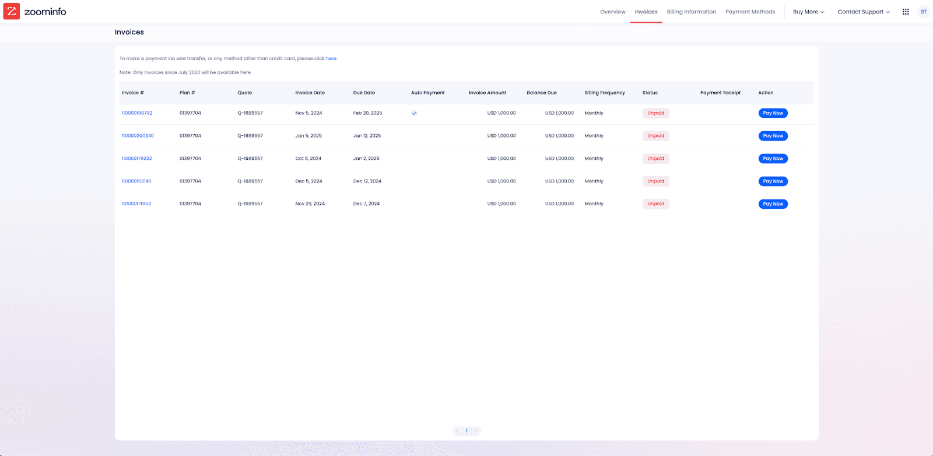Click the Plan # column header
Image resolution: width=933 pixels, height=456 pixels.
pyautogui.click(x=187, y=93)
